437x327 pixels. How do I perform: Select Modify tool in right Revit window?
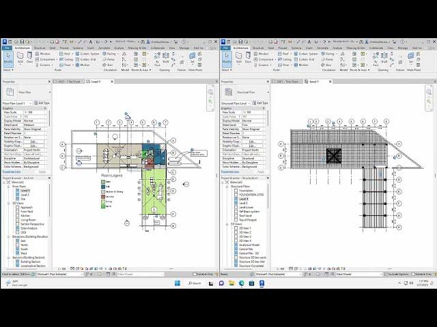point(227,59)
